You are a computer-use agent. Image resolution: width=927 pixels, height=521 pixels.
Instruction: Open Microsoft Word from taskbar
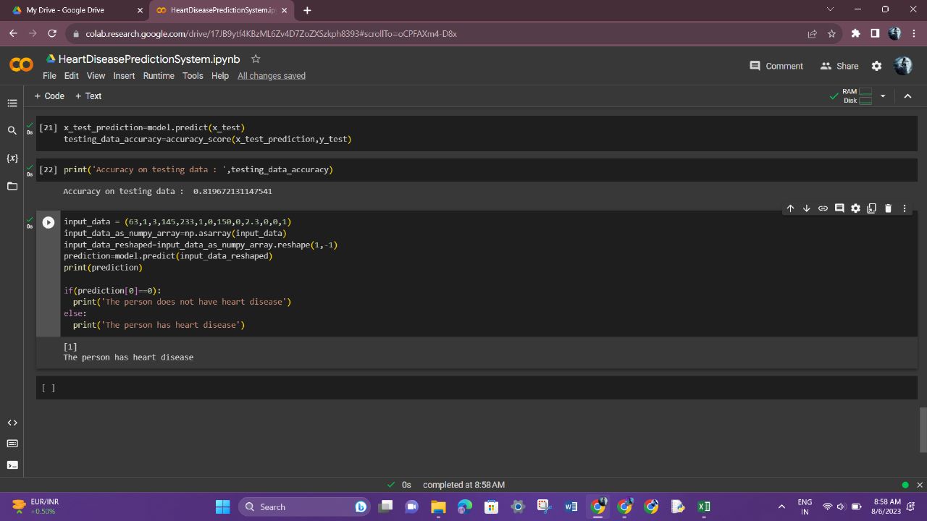click(x=571, y=507)
